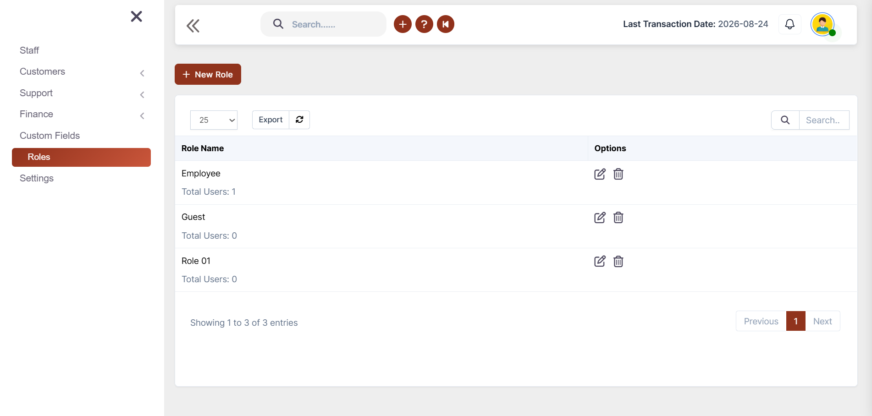872x416 pixels.
Task: Go to Previous page
Action: click(761, 321)
